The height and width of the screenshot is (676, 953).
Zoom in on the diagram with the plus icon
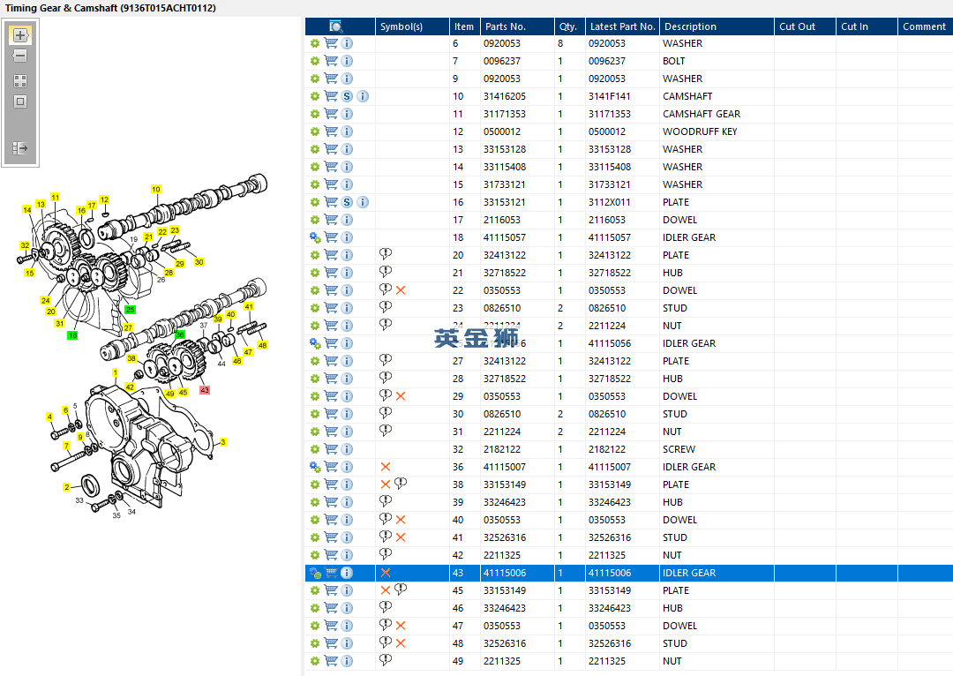(x=20, y=35)
